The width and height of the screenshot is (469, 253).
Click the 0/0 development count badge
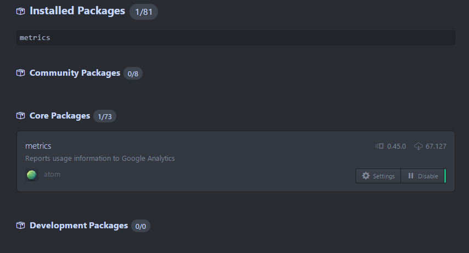tap(140, 226)
